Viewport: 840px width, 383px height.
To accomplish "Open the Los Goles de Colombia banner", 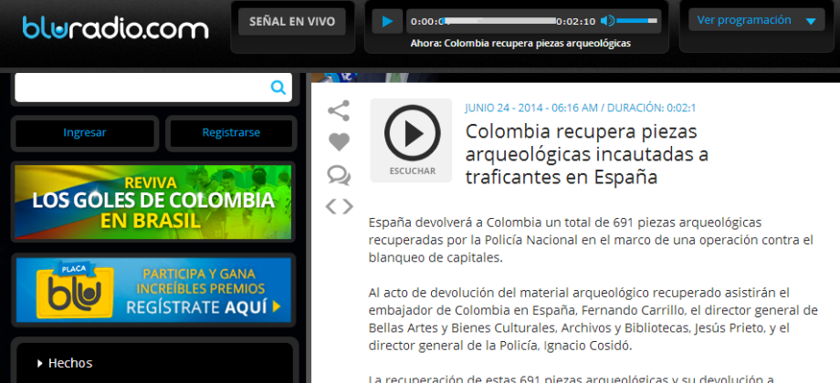I will click(x=153, y=202).
